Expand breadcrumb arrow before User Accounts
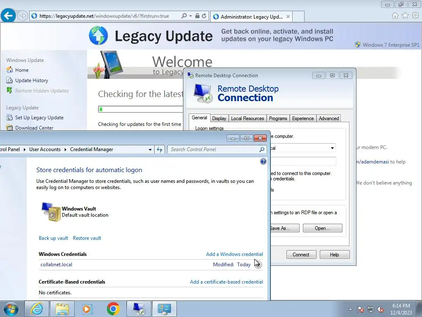The image size is (422, 317). click(x=24, y=149)
